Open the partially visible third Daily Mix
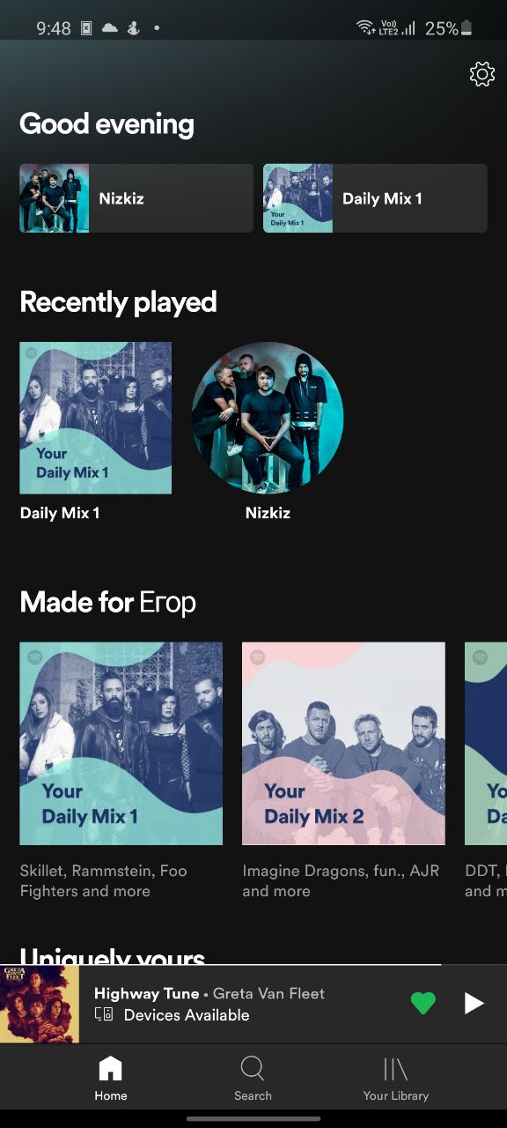 486,744
